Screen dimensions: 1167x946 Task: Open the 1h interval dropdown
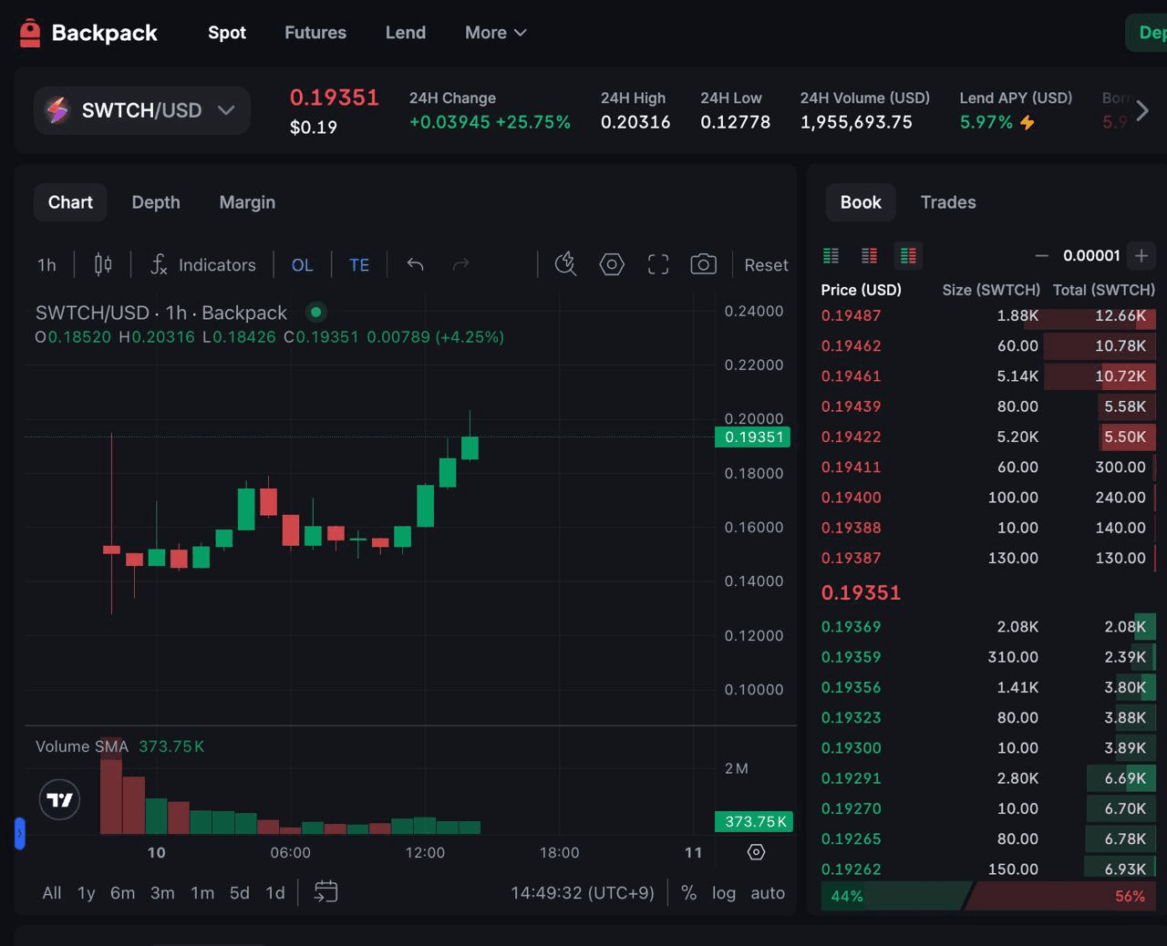(x=46, y=264)
